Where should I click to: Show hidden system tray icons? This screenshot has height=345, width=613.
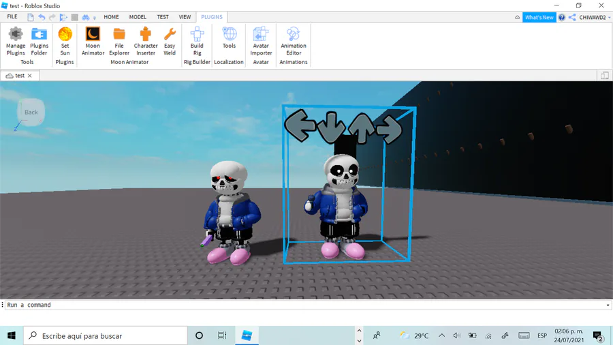[x=442, y=335]
